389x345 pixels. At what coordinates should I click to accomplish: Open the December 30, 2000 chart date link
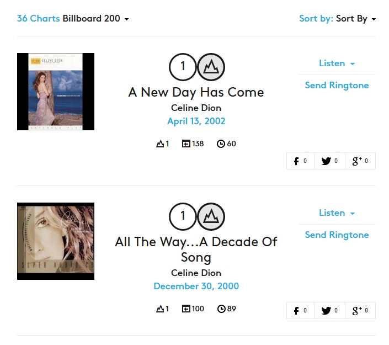tap(196, 286)
